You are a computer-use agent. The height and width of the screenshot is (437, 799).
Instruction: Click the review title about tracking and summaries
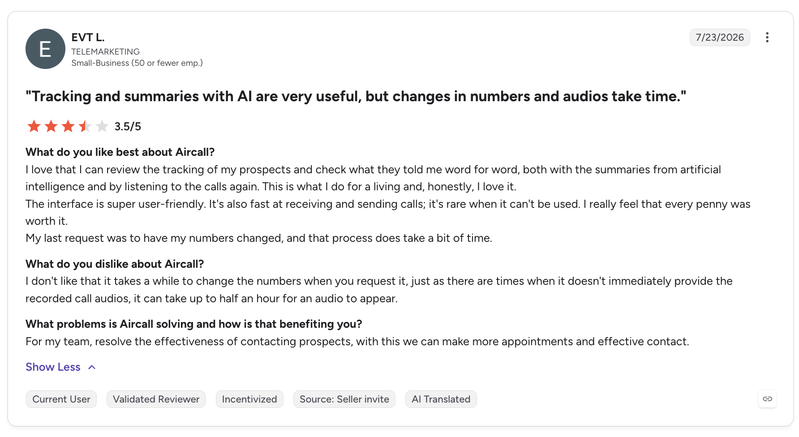[356, 96]
